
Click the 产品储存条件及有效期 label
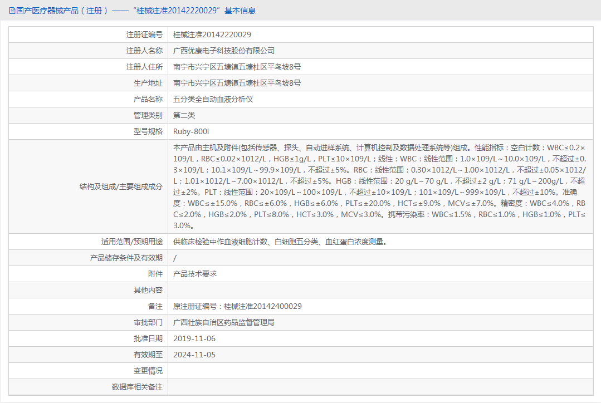(x=126, y=258)
